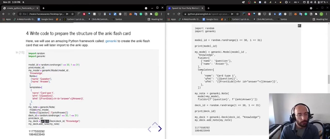Toggle the bookmark star in the right window
Screen dimensions: 330x139
pos(237,14)
